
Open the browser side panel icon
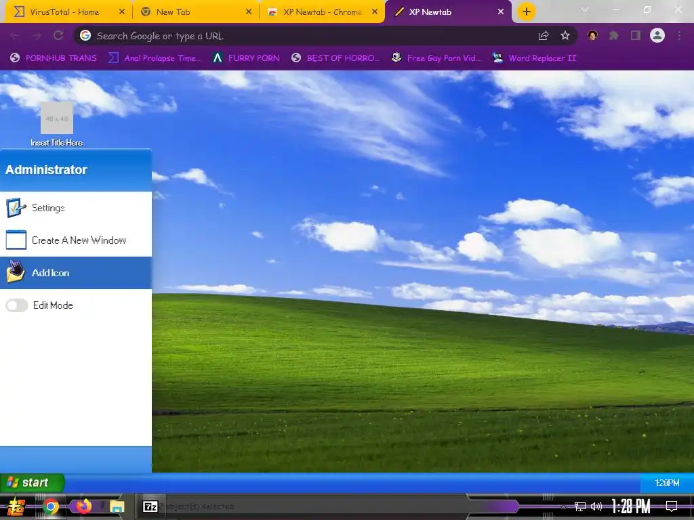[x=636, y=35]
